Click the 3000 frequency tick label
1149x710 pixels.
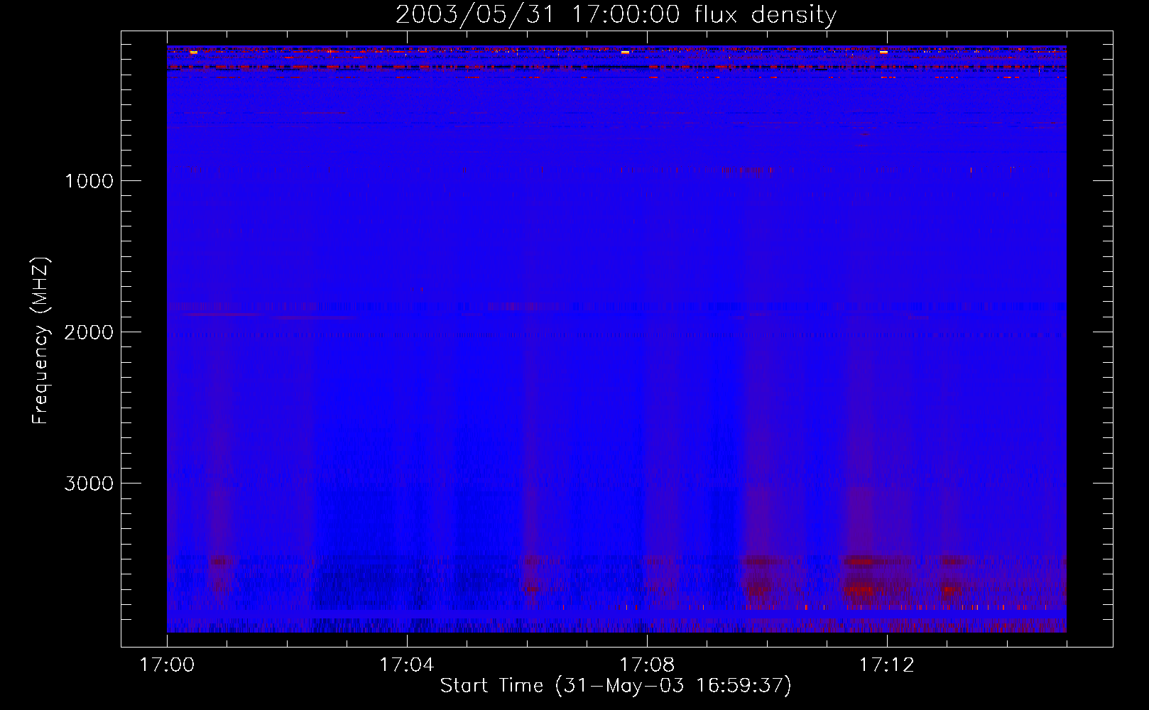[89, 484]
